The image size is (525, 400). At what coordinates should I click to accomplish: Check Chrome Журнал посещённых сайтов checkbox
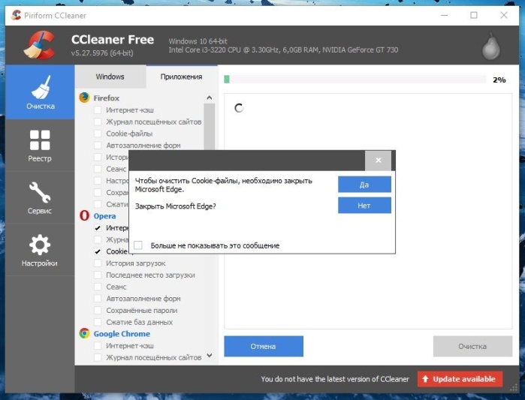pos(98,357)
